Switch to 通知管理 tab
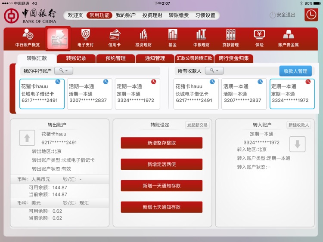The width and height of the screenshot is (323, 242). click(x=155, y=58)
